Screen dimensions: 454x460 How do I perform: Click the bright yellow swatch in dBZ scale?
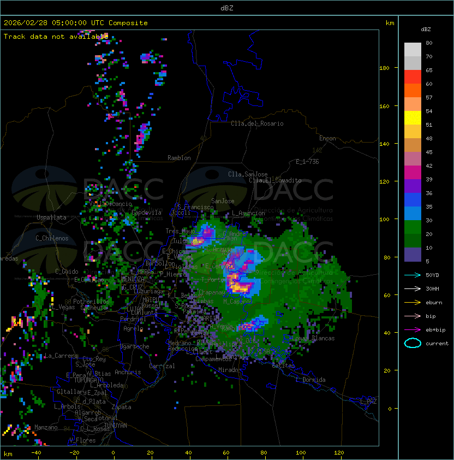point(413,118)
